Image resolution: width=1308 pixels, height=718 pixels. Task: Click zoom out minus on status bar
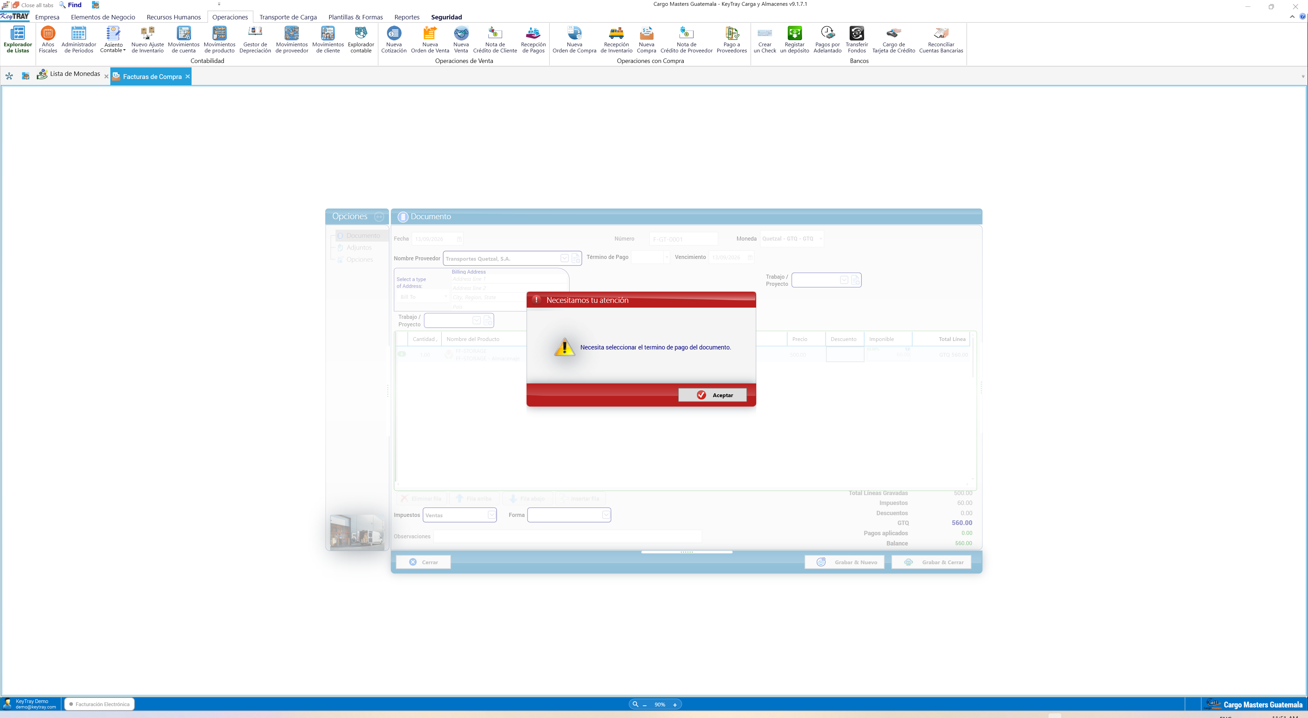[645, 705]
